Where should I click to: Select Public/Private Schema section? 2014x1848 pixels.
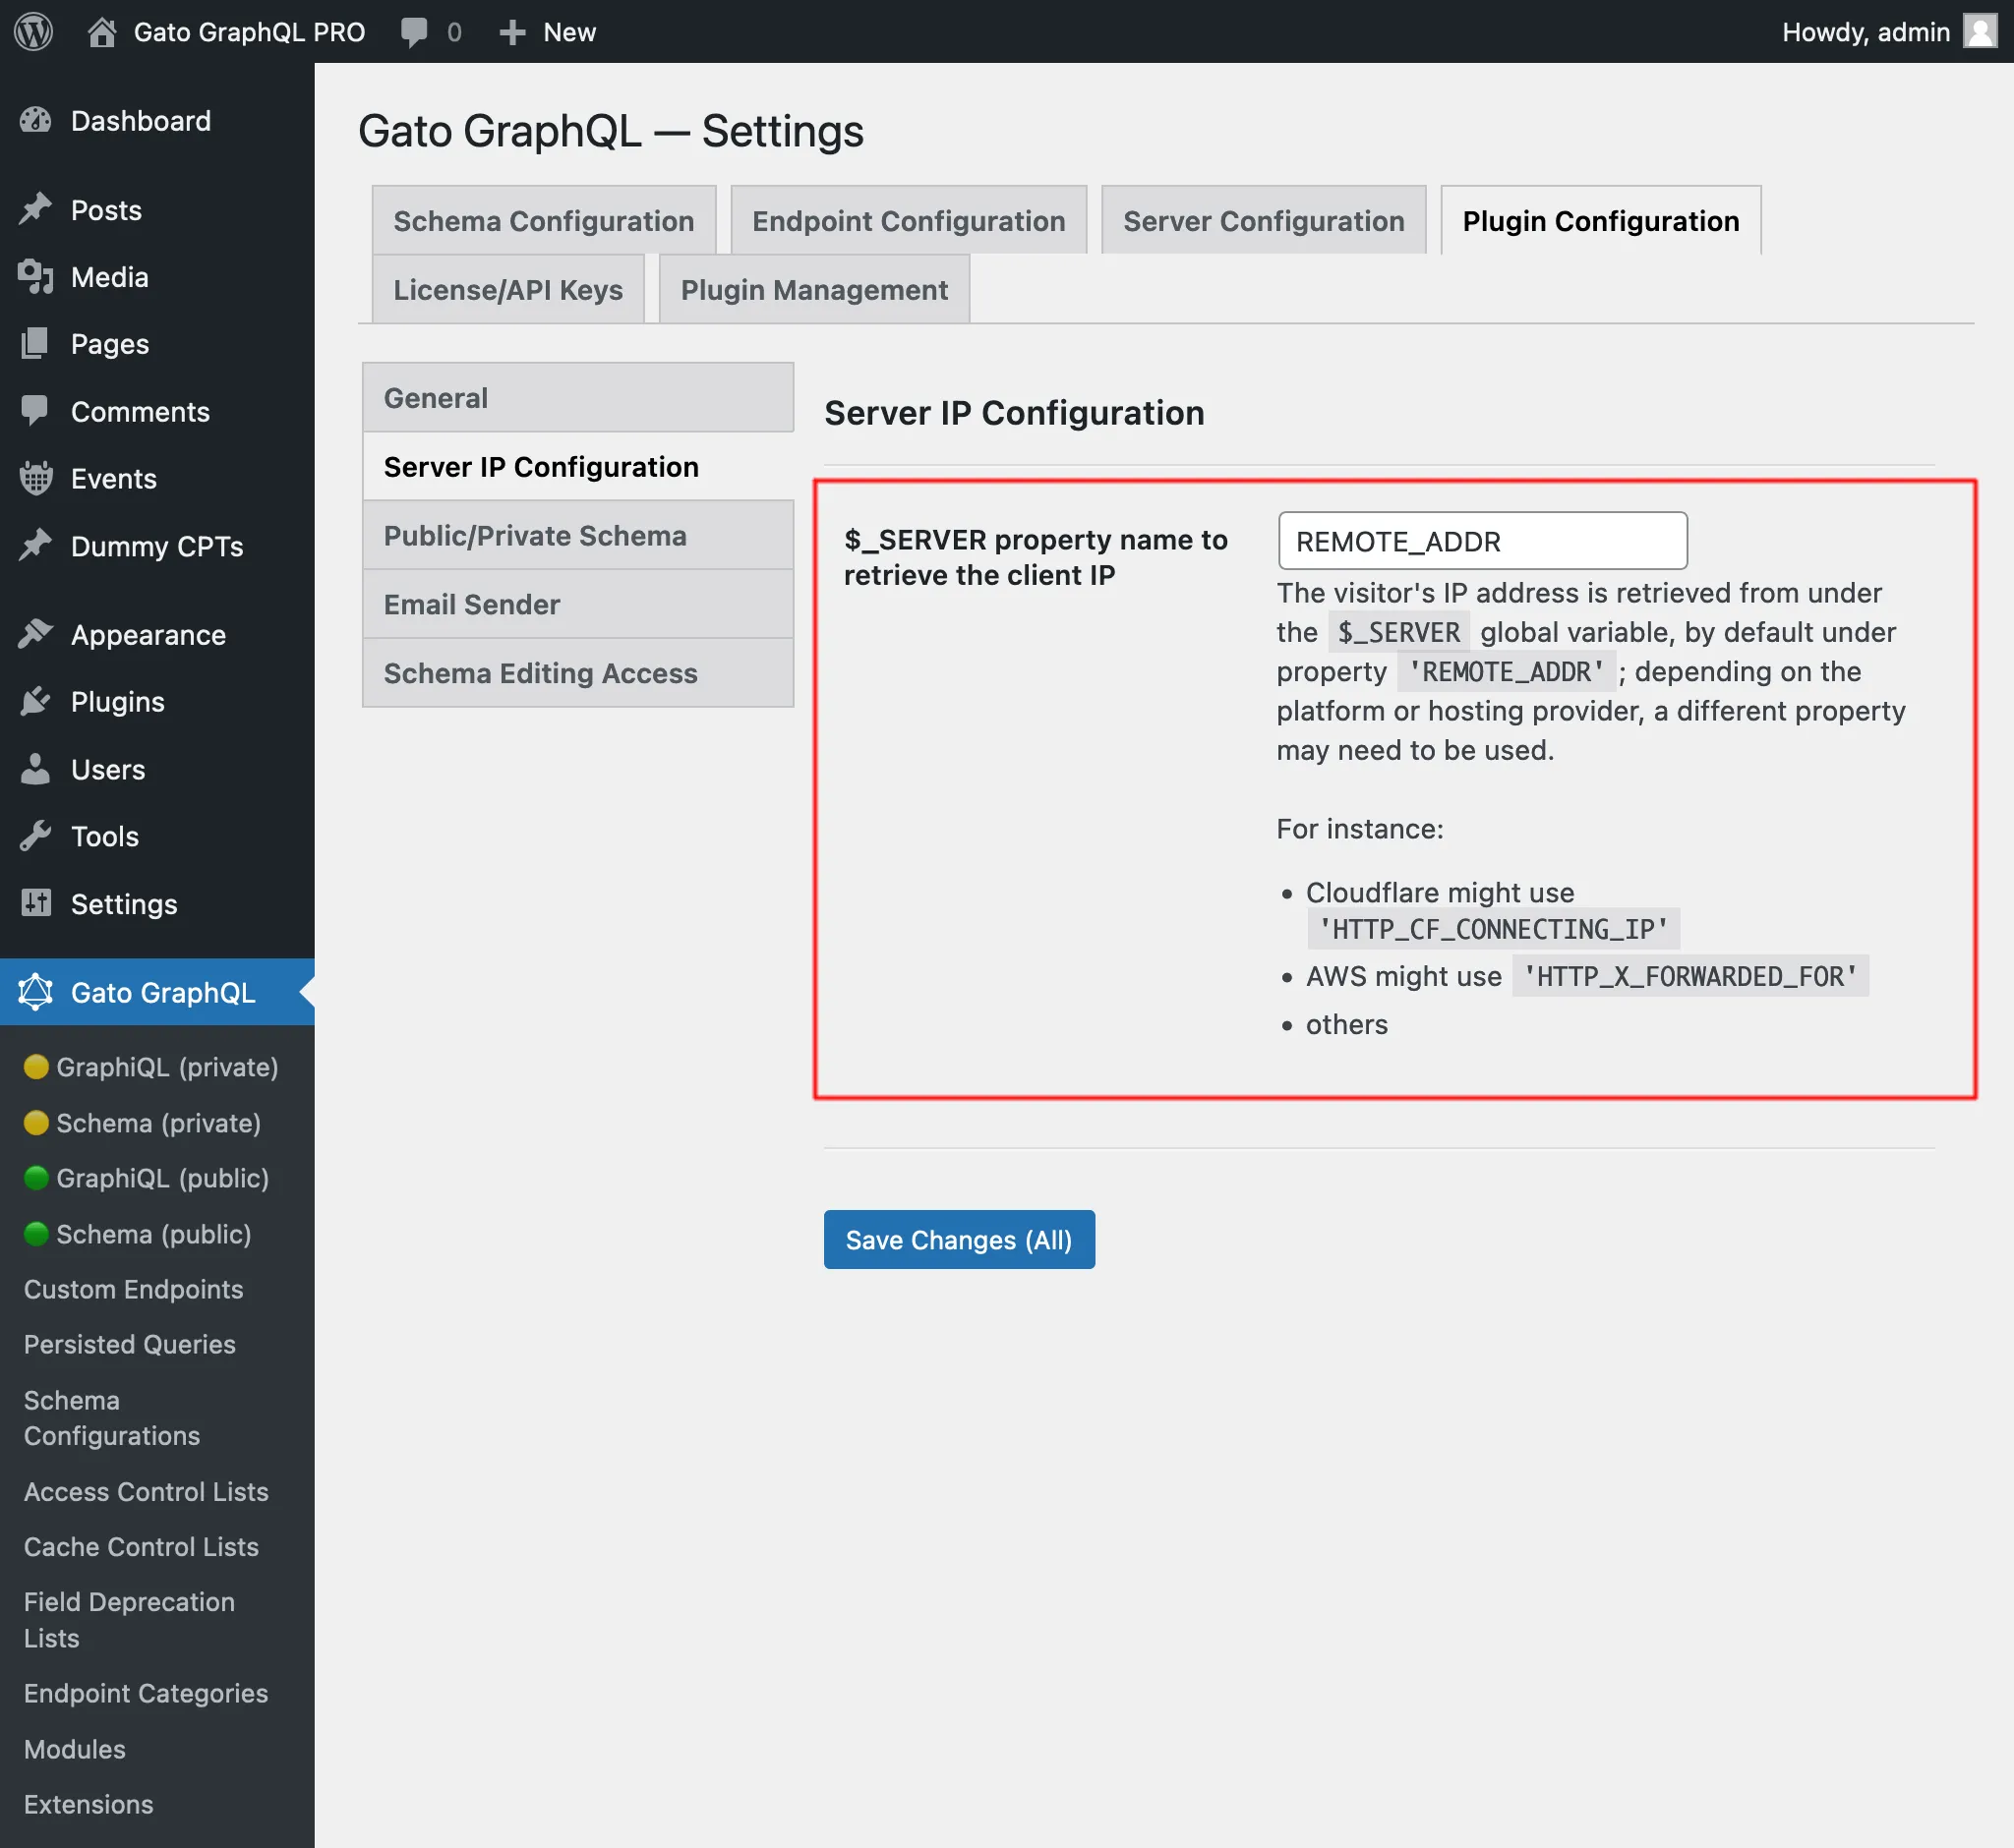[x=578, y=535]
